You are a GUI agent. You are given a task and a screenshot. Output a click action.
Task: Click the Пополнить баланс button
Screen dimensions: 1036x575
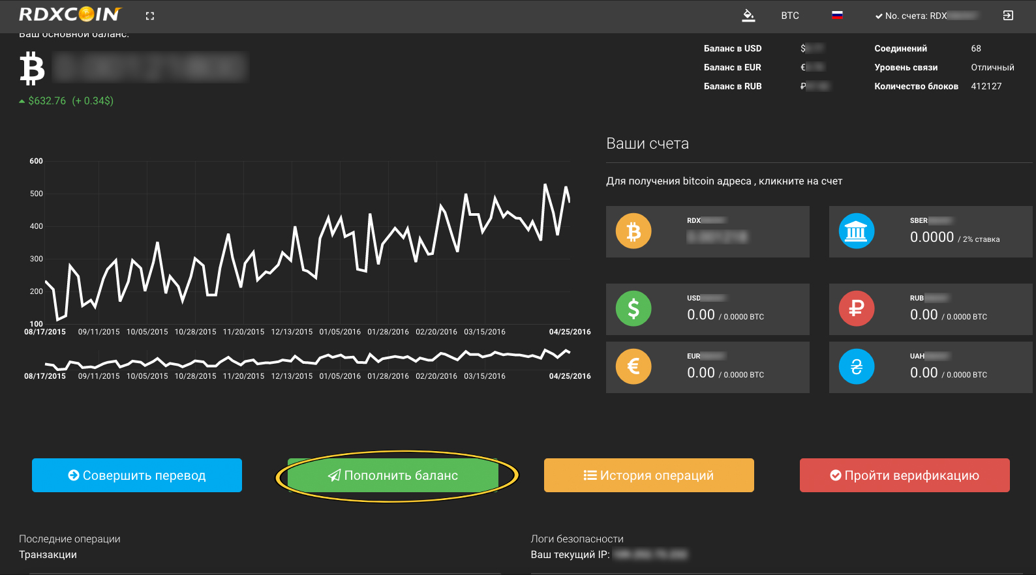coord(393,475)
